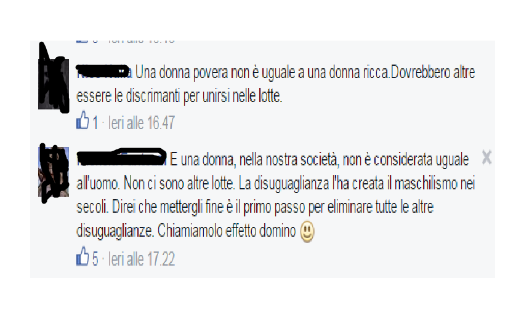This screenshot has width=532, height=332.
Task: Hide the comment using the X button
Action: coord(486,157)
